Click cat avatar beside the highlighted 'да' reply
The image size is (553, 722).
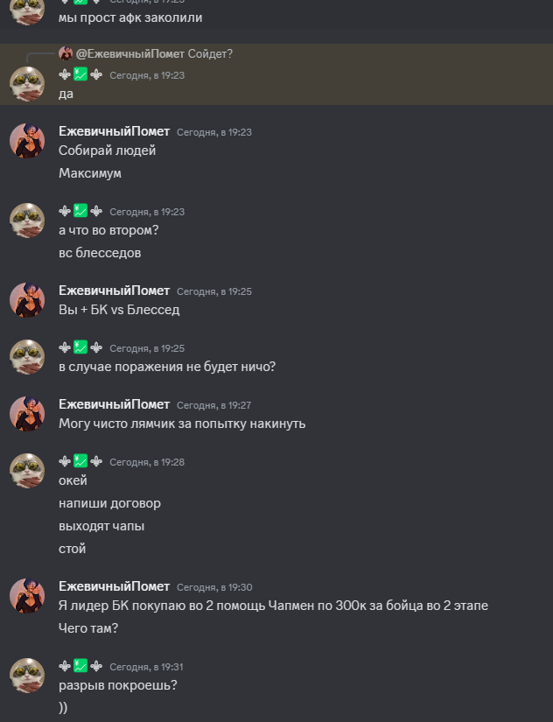click(27, 84)
